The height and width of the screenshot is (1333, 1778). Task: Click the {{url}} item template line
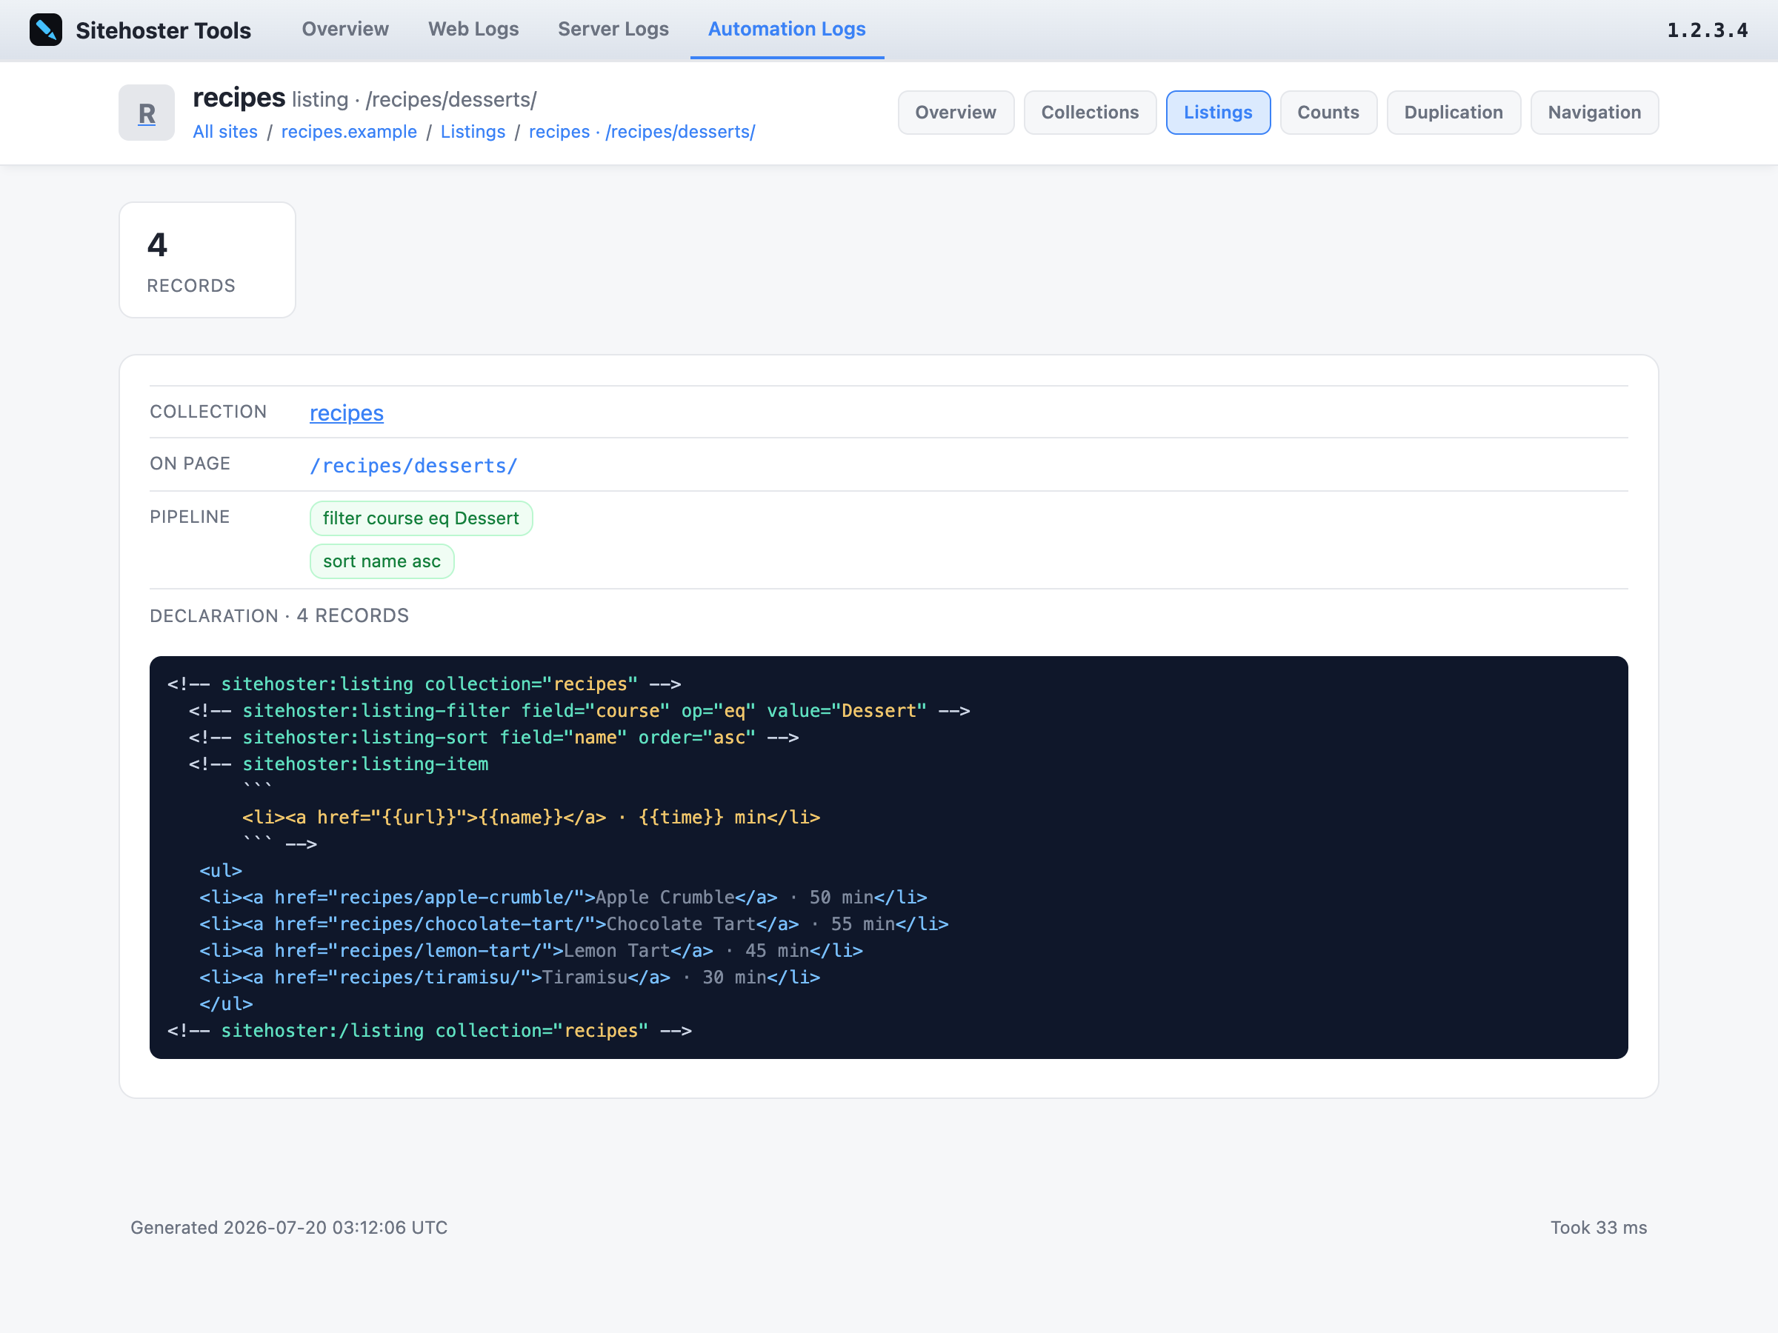tap(531, 817)
